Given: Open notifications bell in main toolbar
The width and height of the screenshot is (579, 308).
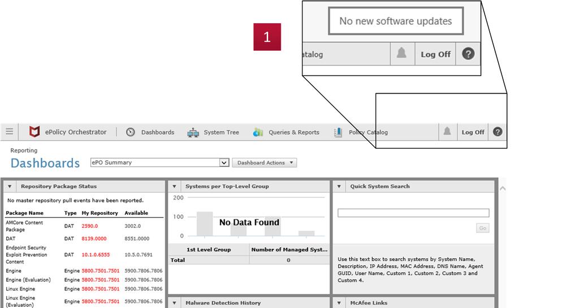Looking at the screenshot, I should (x=447, y=131).
